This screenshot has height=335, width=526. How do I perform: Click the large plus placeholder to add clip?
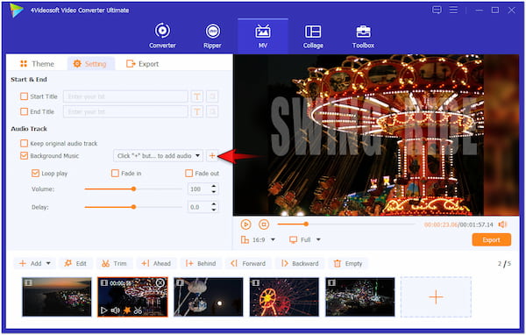tap(436, 297)
